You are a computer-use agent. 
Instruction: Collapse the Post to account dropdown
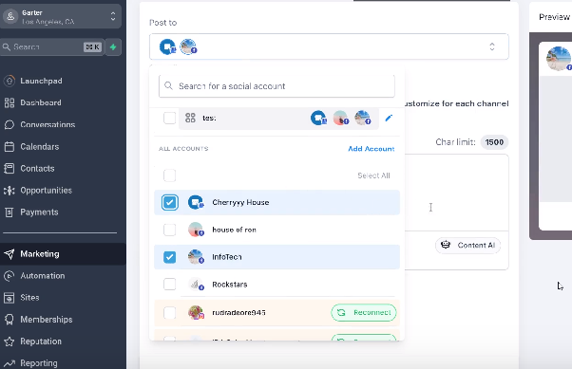coord(492,46)
